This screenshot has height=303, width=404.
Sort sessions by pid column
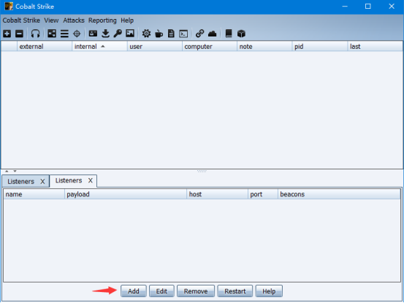point(320,46)
